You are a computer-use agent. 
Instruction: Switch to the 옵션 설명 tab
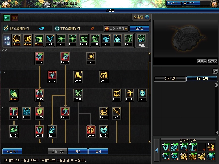click(x=202, y=79)
